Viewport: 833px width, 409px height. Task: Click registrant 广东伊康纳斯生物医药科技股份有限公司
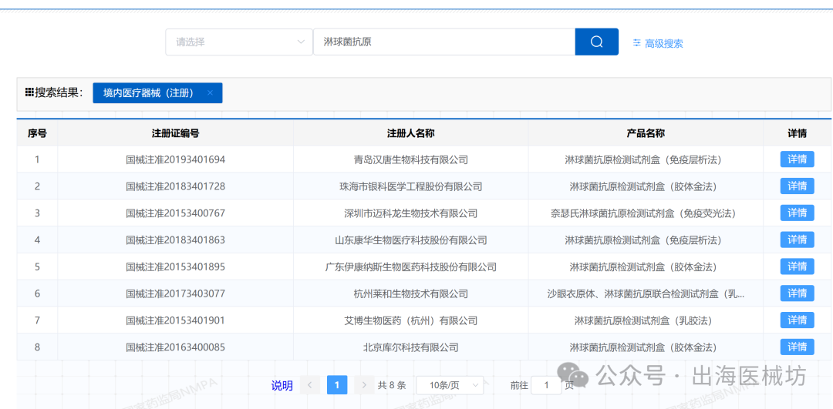410,267
